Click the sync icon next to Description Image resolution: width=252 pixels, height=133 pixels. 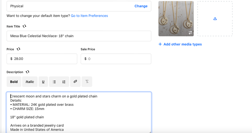27,72
